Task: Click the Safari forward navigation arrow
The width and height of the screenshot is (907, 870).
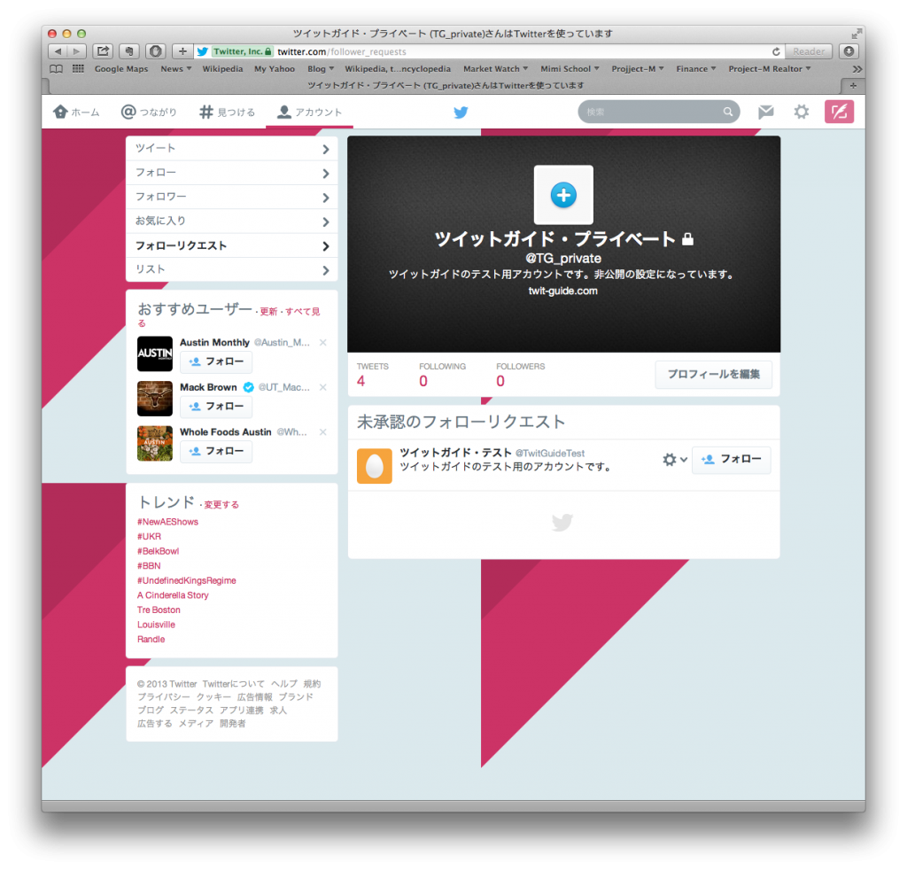Action: click(x=76, y=51)
